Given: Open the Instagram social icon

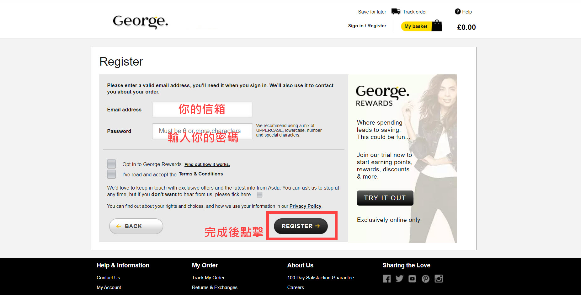Looking at the screenshot, I should coord(439,279).
